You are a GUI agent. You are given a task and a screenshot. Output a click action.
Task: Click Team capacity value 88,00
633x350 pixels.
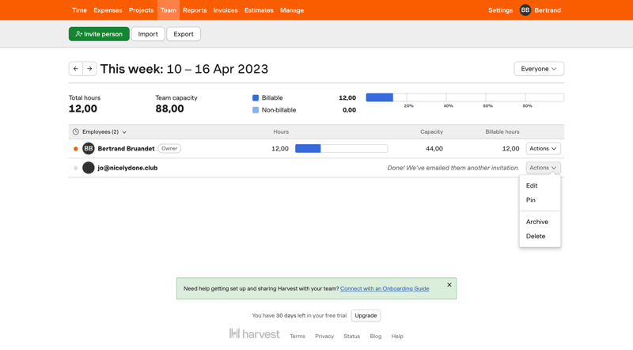coord(169,108)
